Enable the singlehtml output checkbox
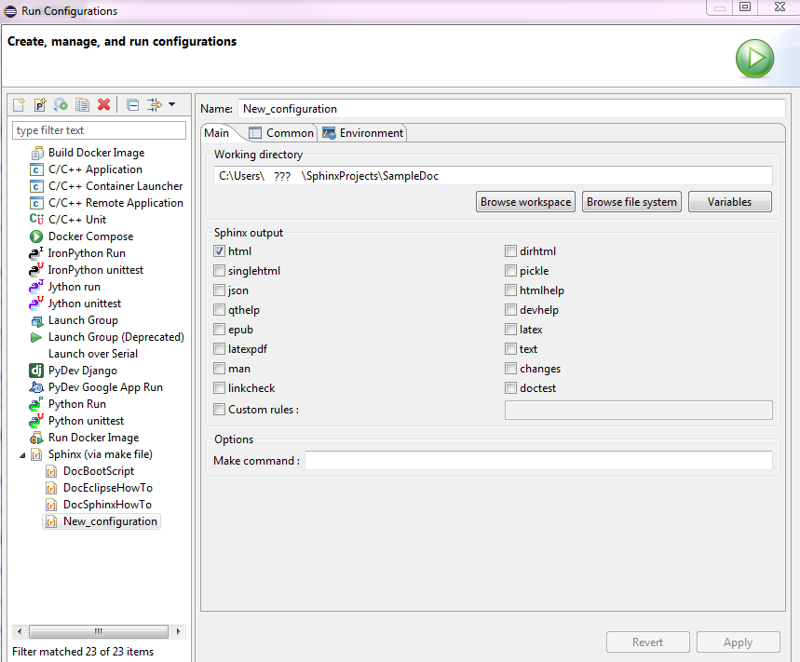This screenshot has width=800, height=662. click(220, 270)
